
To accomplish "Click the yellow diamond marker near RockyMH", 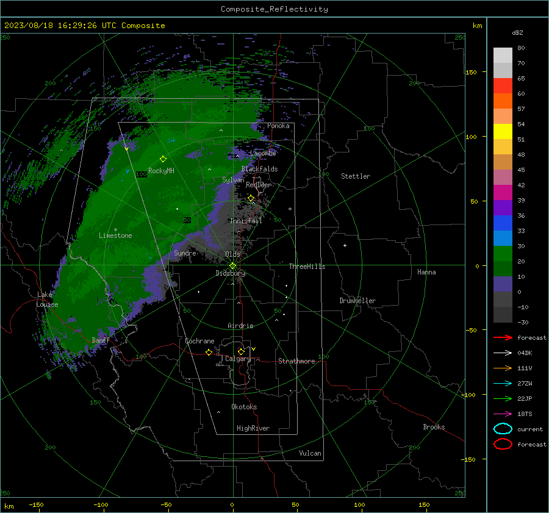I will [x=163, y=159].
